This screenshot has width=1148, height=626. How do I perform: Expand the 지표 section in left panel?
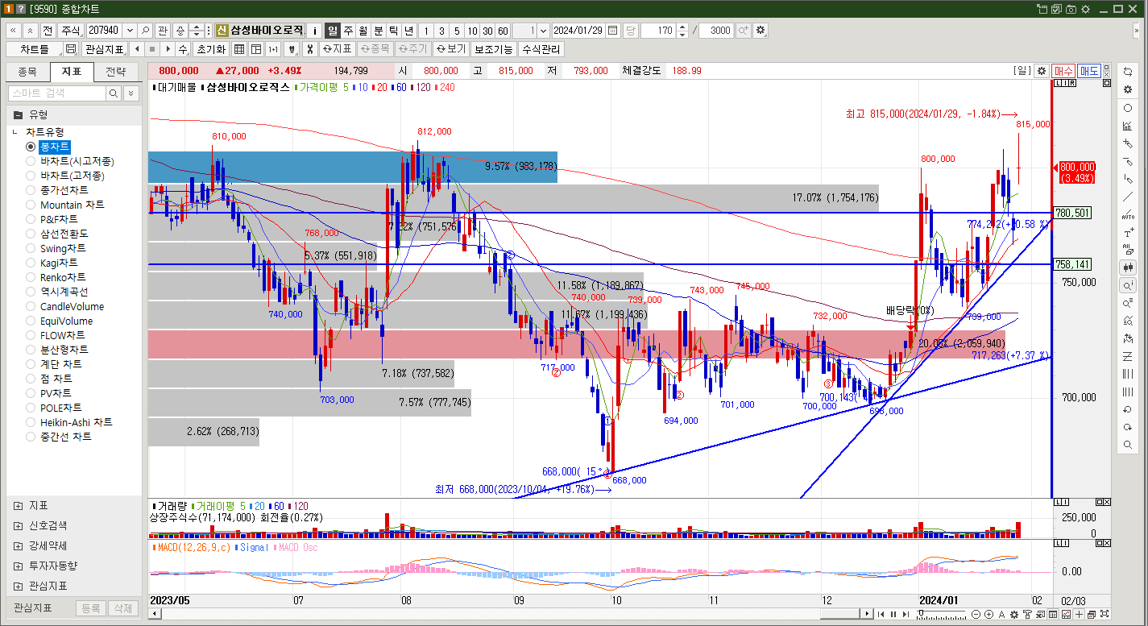18,505
